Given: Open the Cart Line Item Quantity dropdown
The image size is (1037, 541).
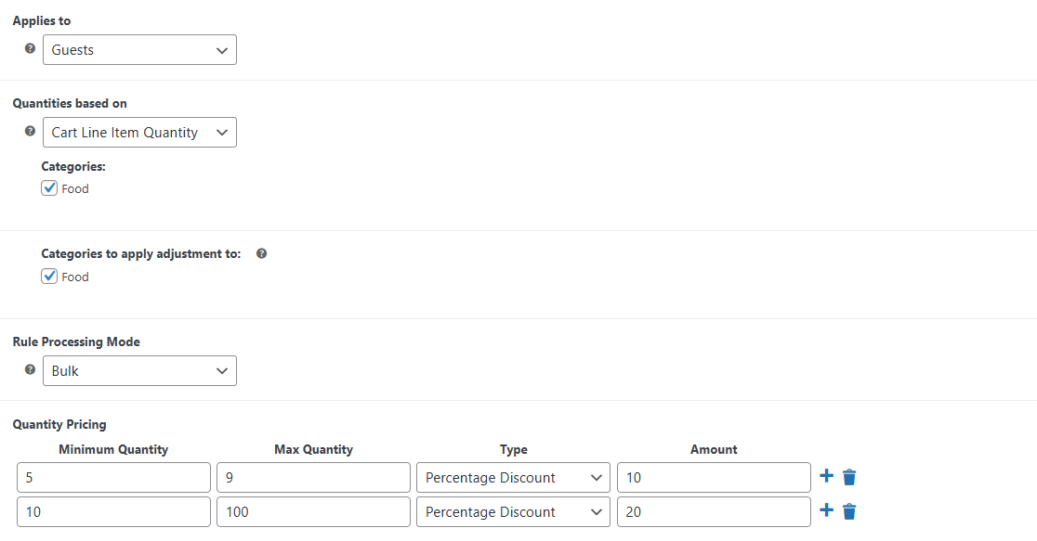Looking at the screenshot, I should [139, 132].
